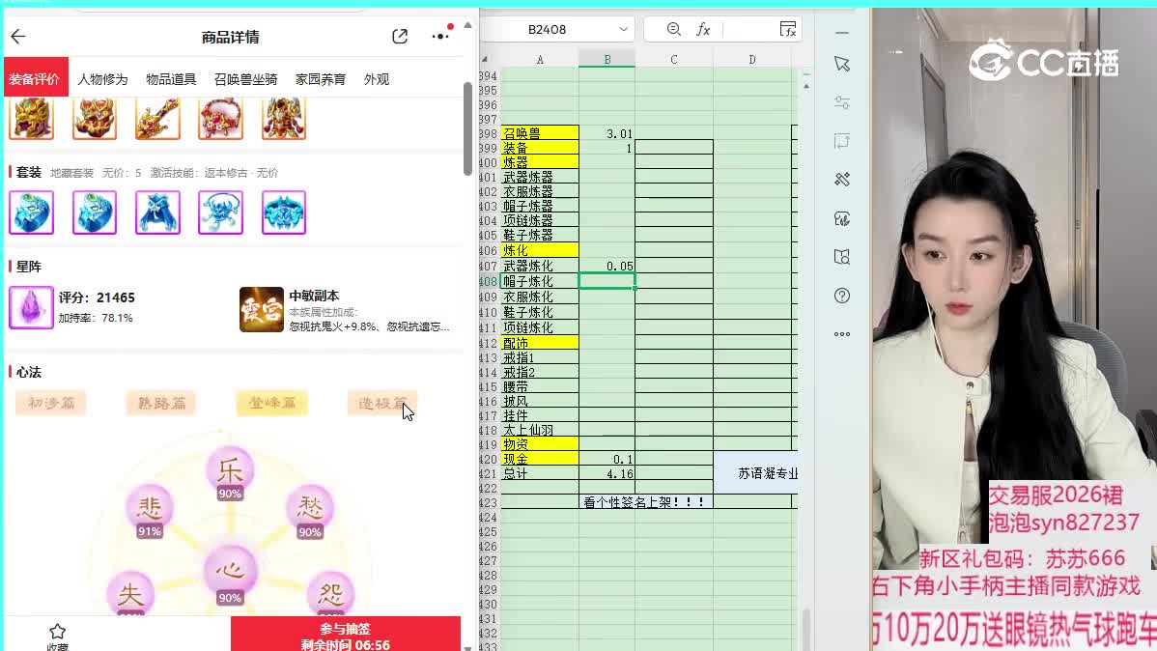Image resolution: width=1157 pixels, height=651 pixels.
Task: Select the column B header
Action: tap(607, 59)
